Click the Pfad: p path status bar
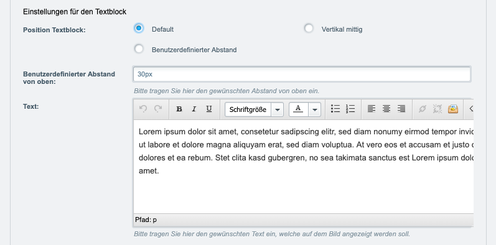The height and width of the screenshot is (245, 496). (303, 220)
